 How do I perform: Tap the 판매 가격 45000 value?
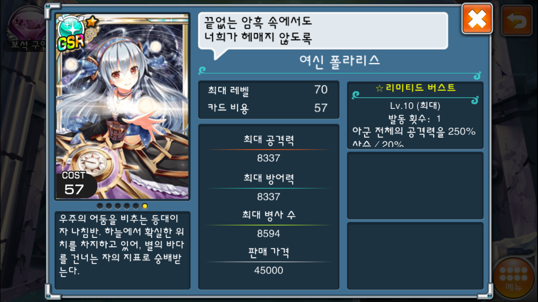[x=269, y=270]
